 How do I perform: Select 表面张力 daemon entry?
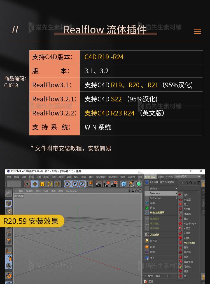tap(189, 262)
